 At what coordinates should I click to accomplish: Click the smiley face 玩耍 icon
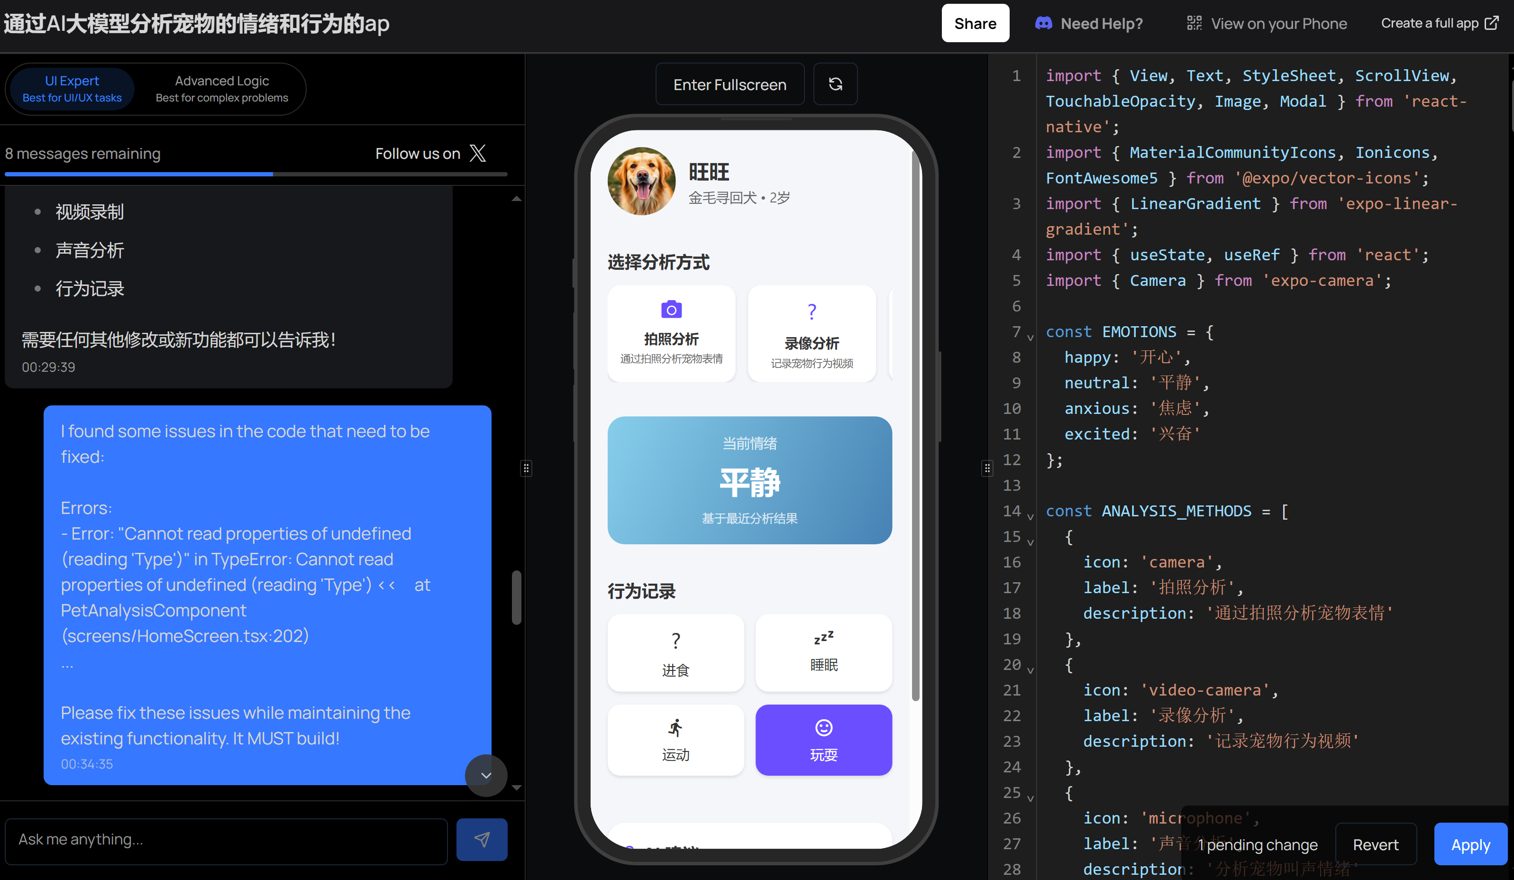pos(823,728)
